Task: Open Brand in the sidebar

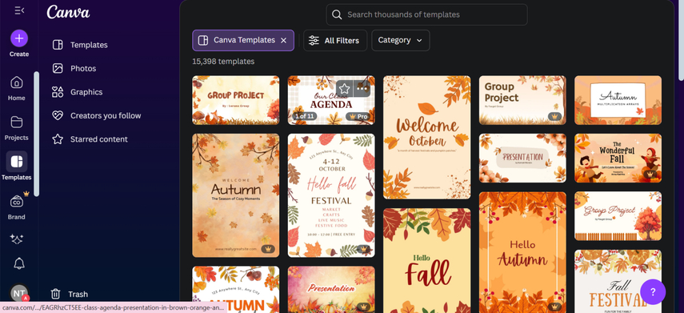Action: (17, 207)
